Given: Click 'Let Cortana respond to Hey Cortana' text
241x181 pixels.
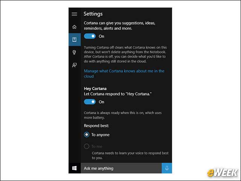Looking at the screenshot, I should (118, 94).
